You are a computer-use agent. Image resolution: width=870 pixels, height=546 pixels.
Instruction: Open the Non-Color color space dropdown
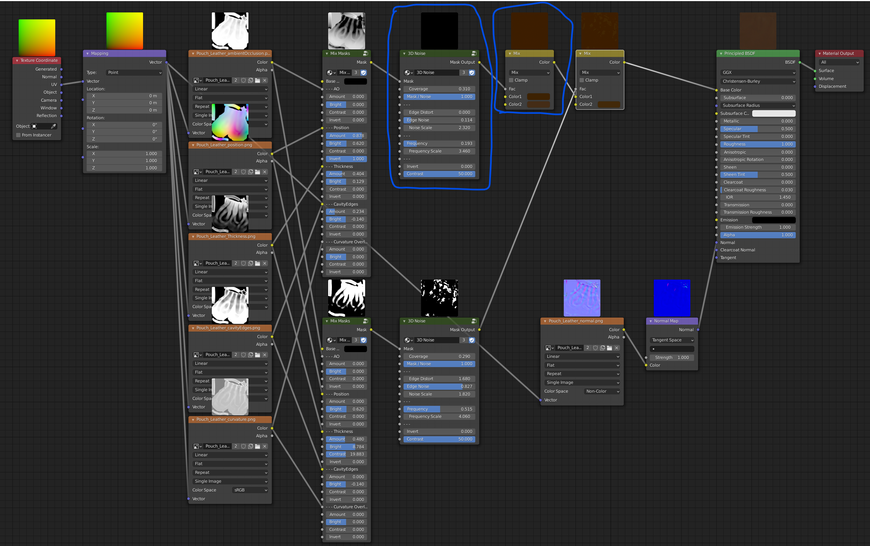click(x=602, y=392)
